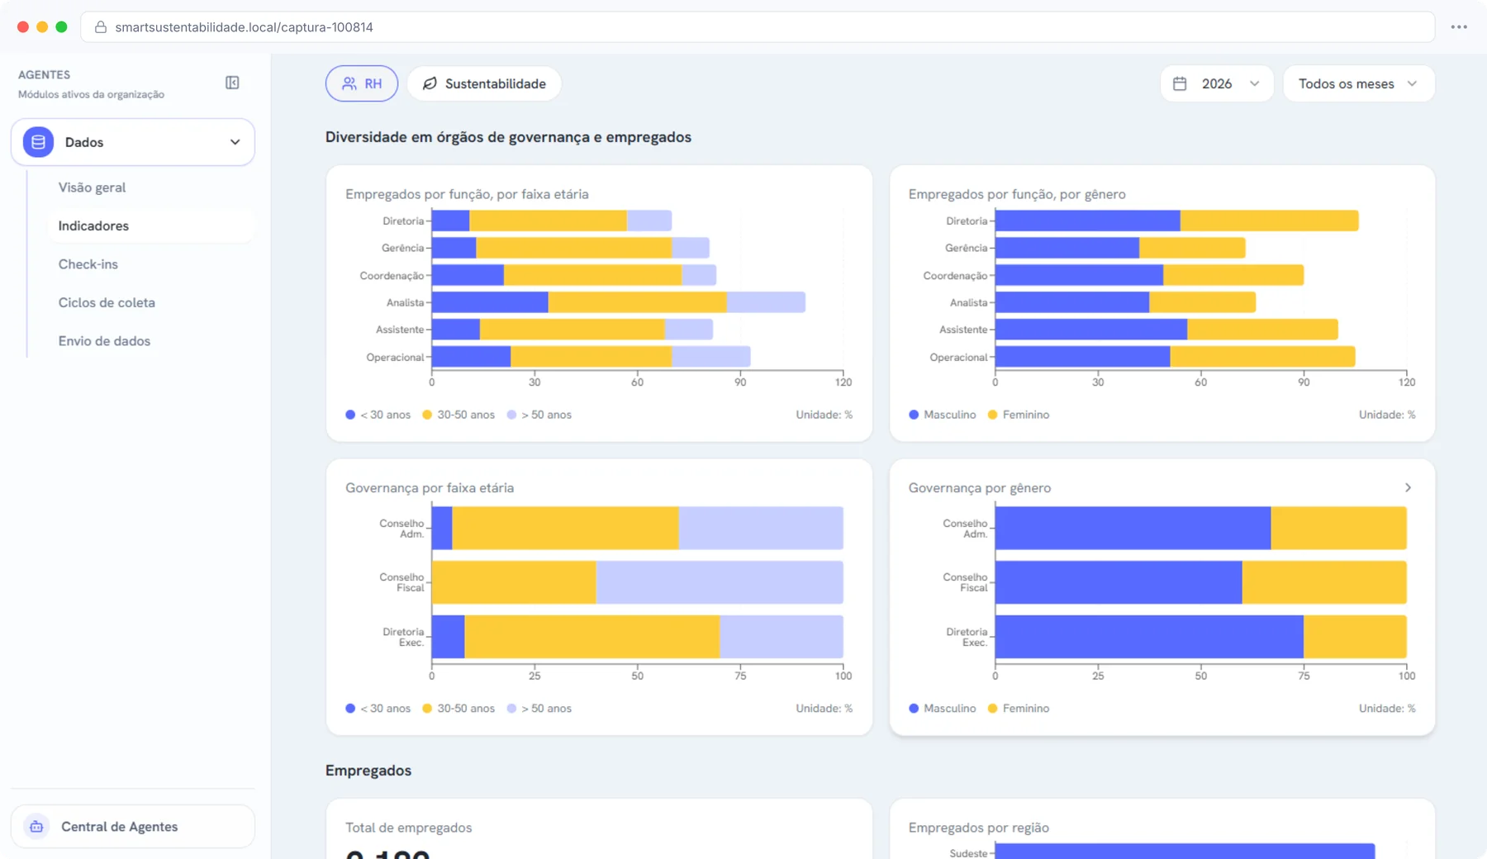This screenshot has height=859, width=1487.
Task: Switch to the RH tab
Action: [361, 83]
